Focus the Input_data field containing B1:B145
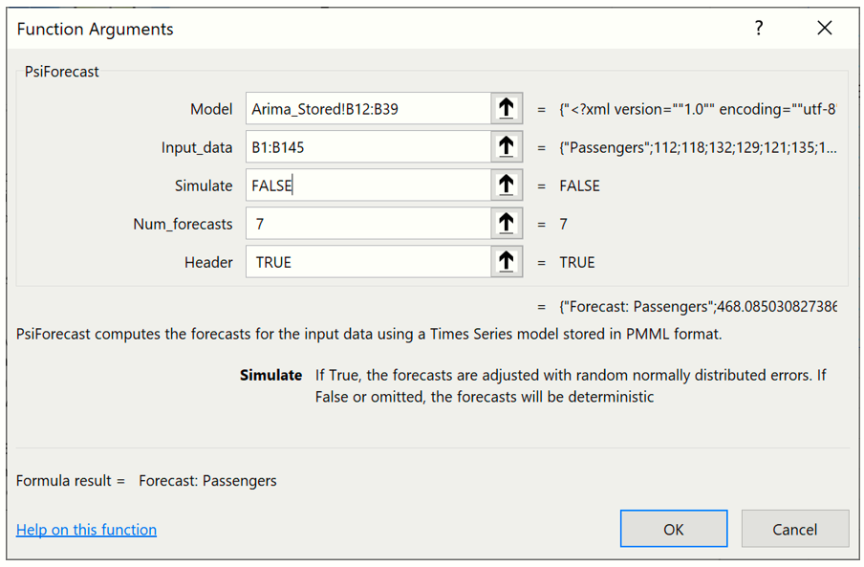 (368, 147)
